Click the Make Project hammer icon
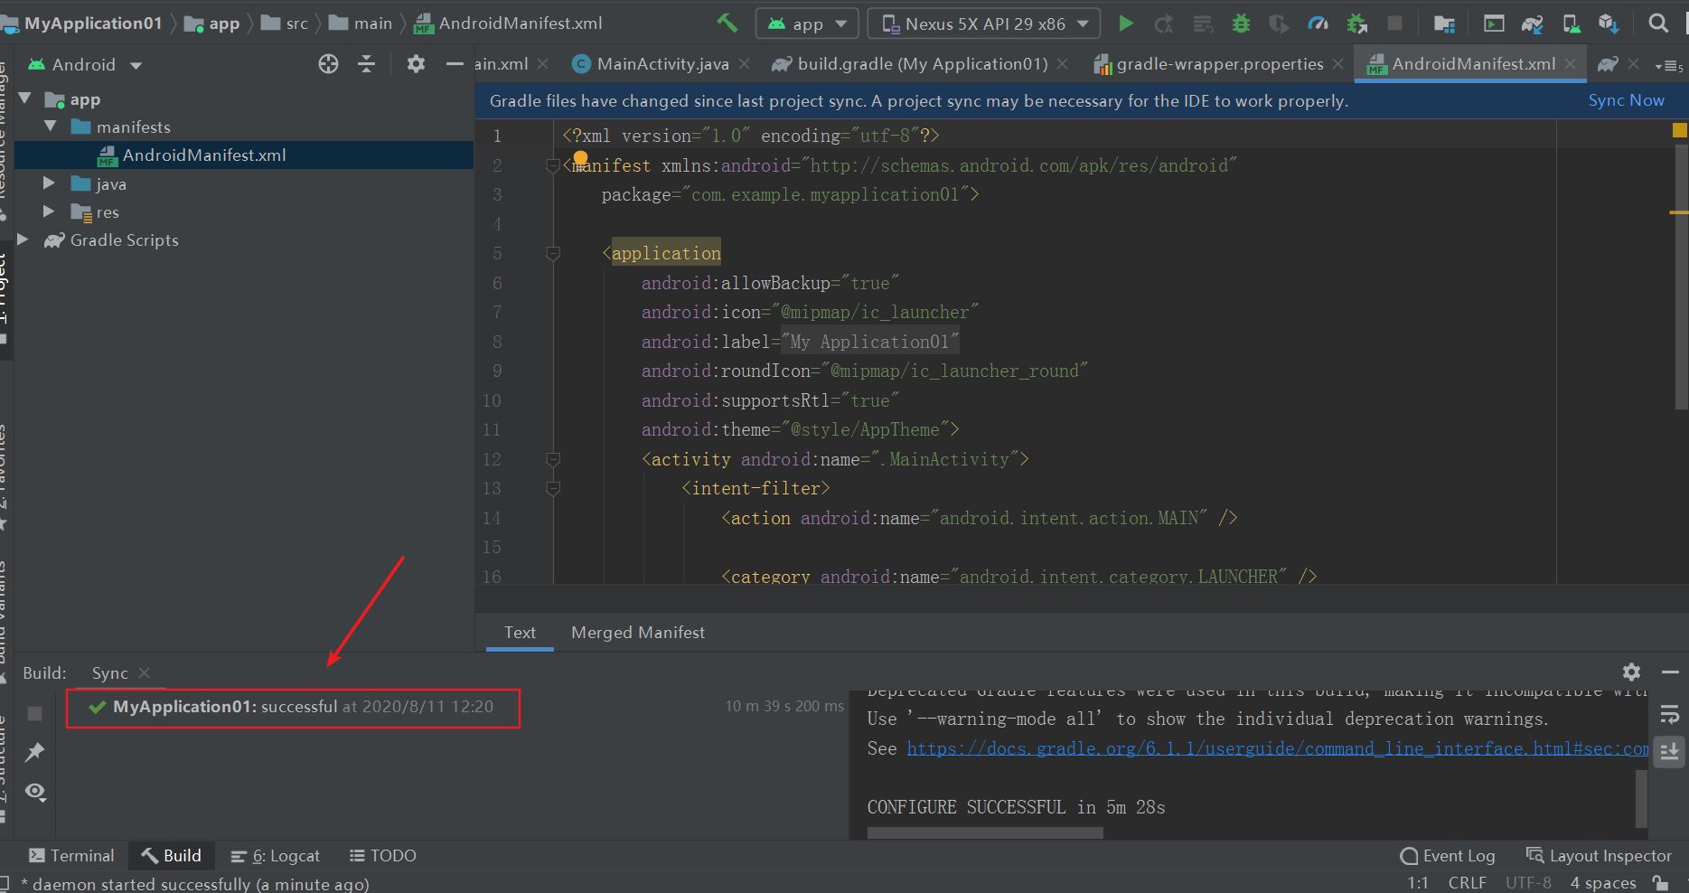Screen dimensions: 1689x893 coord(727,23)
